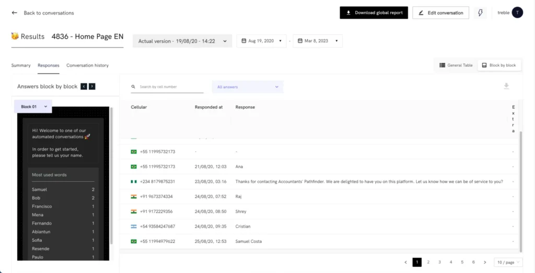Open the Summary tab

[x=21, y=66]
